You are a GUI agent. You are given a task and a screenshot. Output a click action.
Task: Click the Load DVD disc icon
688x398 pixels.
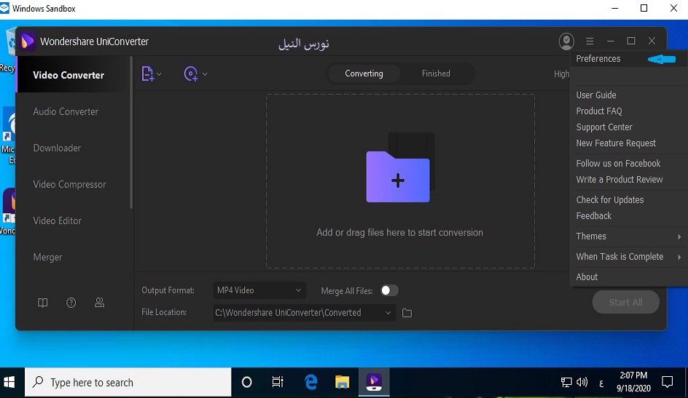coord(191,73)
